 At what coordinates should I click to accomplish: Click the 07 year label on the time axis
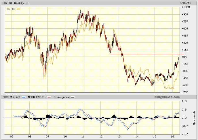12,137
